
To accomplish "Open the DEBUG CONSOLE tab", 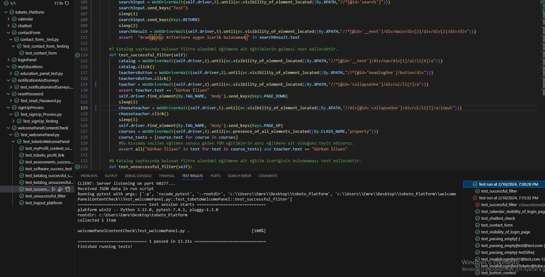I will tap(138, 176).
